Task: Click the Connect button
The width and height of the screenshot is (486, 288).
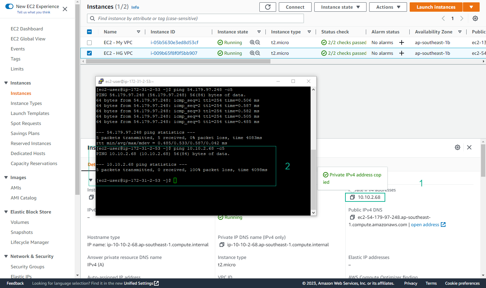Action: [295, 7]
